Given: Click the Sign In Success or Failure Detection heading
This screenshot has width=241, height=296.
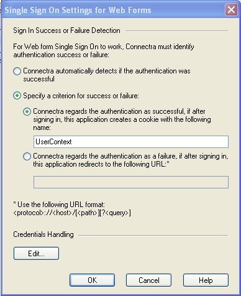Looking at the screenshot, I should pos(66,30).
